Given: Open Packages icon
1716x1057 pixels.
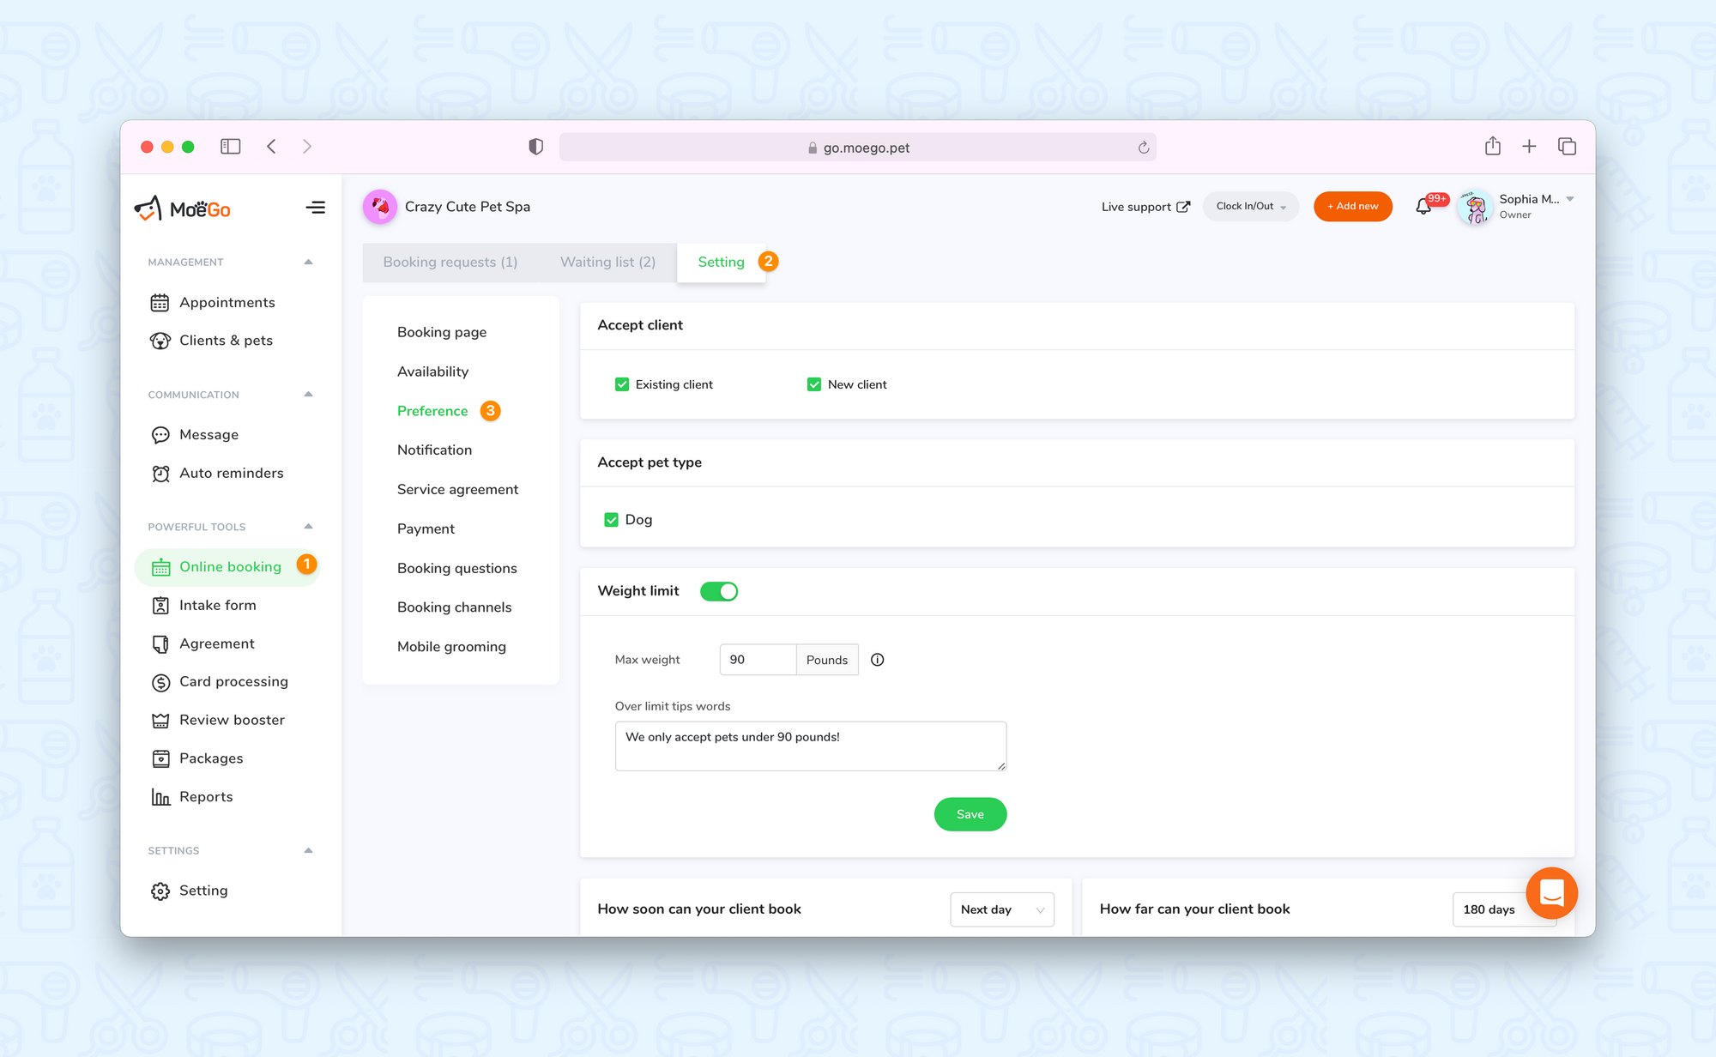Looking at the screenshot, I should tap(160, 758).
